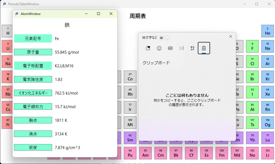Click mendelevium Md cell

click(237, 153)
